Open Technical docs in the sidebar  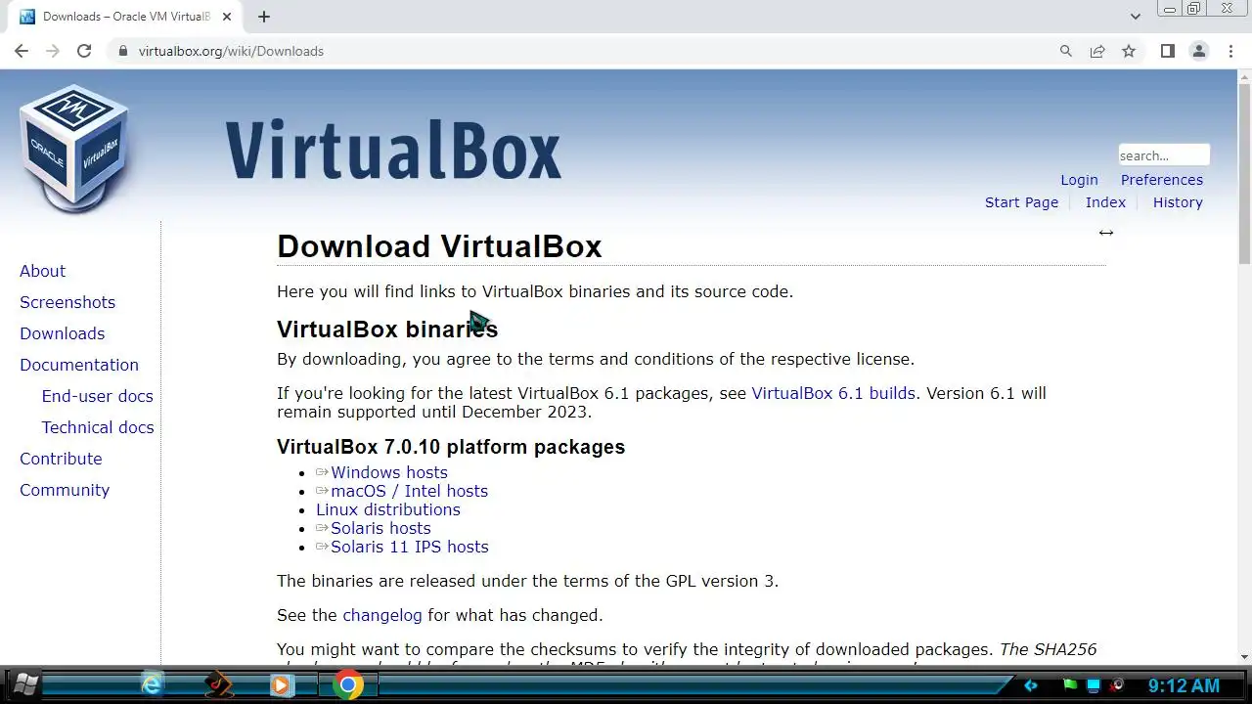coord(98,427)
